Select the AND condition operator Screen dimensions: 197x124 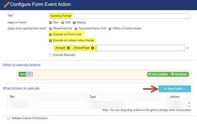[x=23, y=74]
